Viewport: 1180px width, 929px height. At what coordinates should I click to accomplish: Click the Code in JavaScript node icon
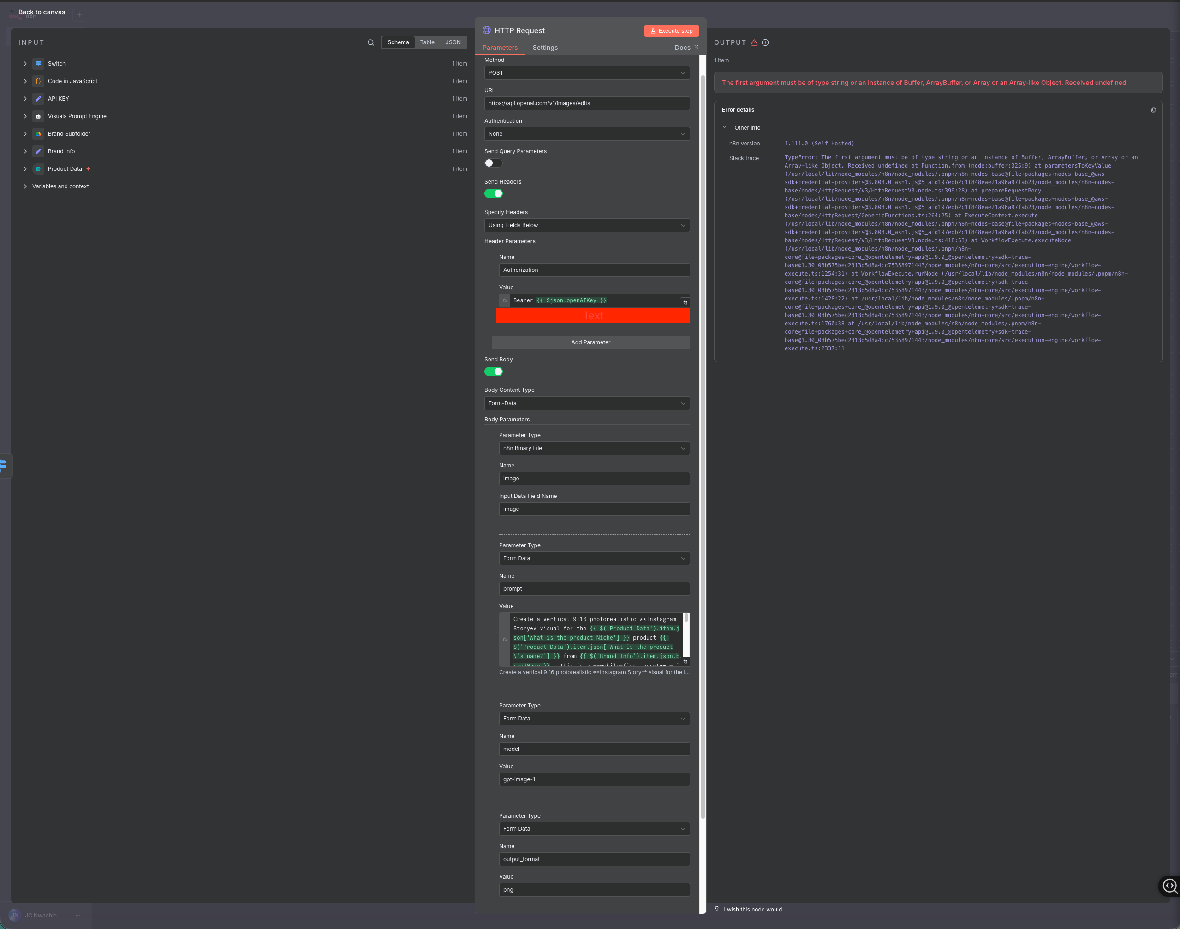[x=38, y=81]
